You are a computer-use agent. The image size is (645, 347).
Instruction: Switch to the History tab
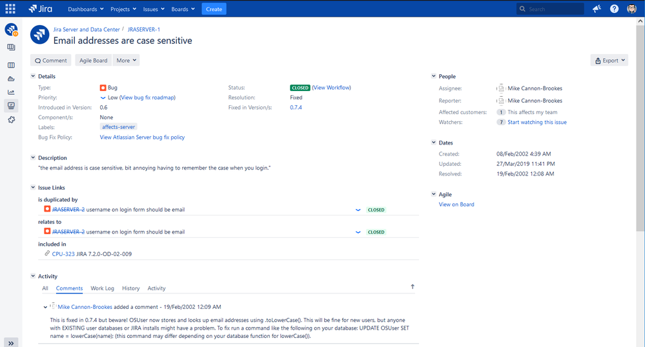131,288
